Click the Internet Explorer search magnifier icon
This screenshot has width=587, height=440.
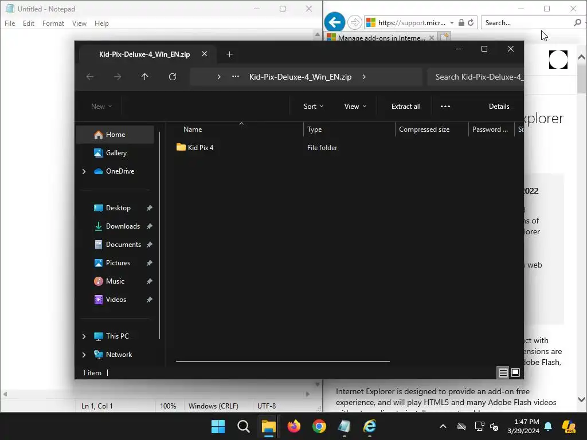578,23
